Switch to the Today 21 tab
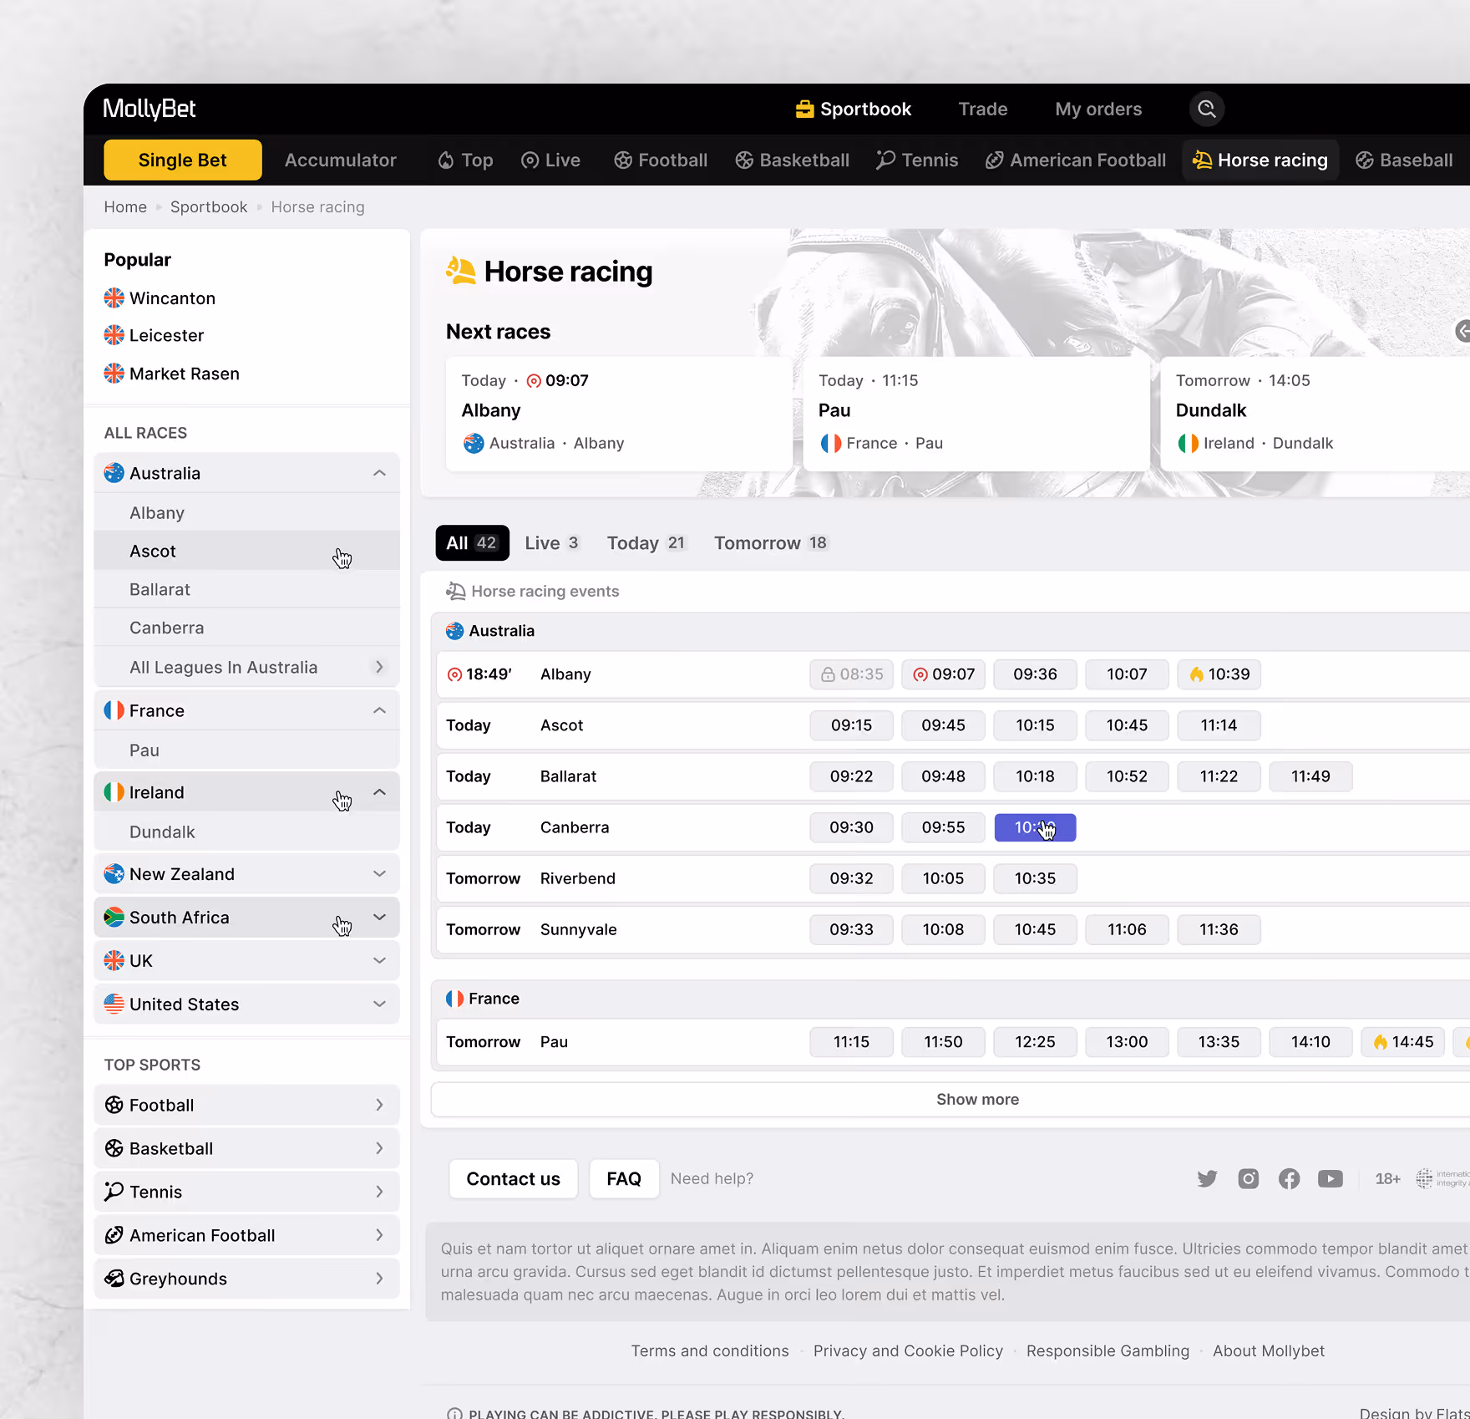This screenshot has height=1419, width=1470. click(x=646, y=543)
